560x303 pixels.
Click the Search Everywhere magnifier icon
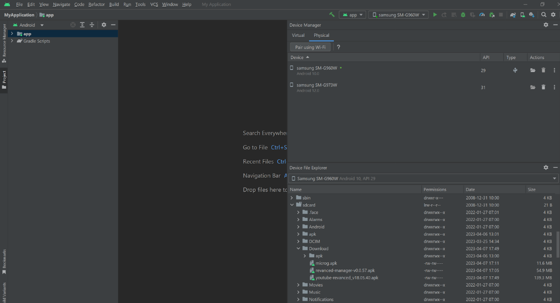coord(544,14)
